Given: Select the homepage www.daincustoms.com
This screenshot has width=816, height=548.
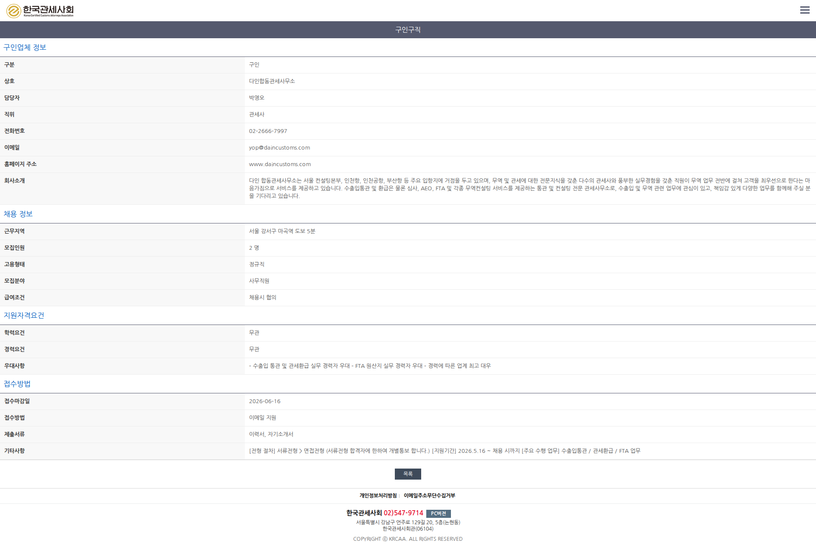Looking at the screenshot, I should click(280, 164).
